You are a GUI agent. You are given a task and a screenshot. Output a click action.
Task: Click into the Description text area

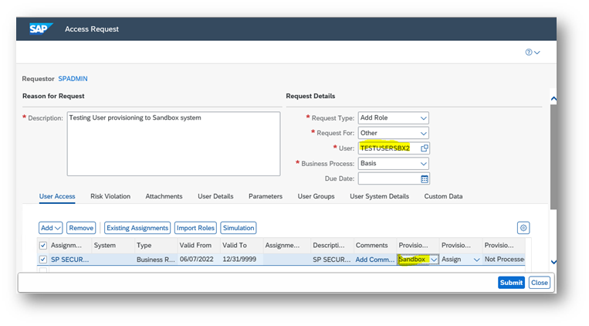coord(172,144)
